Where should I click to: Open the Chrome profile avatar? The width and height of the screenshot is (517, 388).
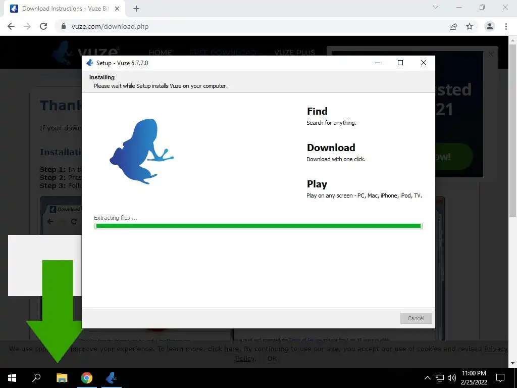490,26
